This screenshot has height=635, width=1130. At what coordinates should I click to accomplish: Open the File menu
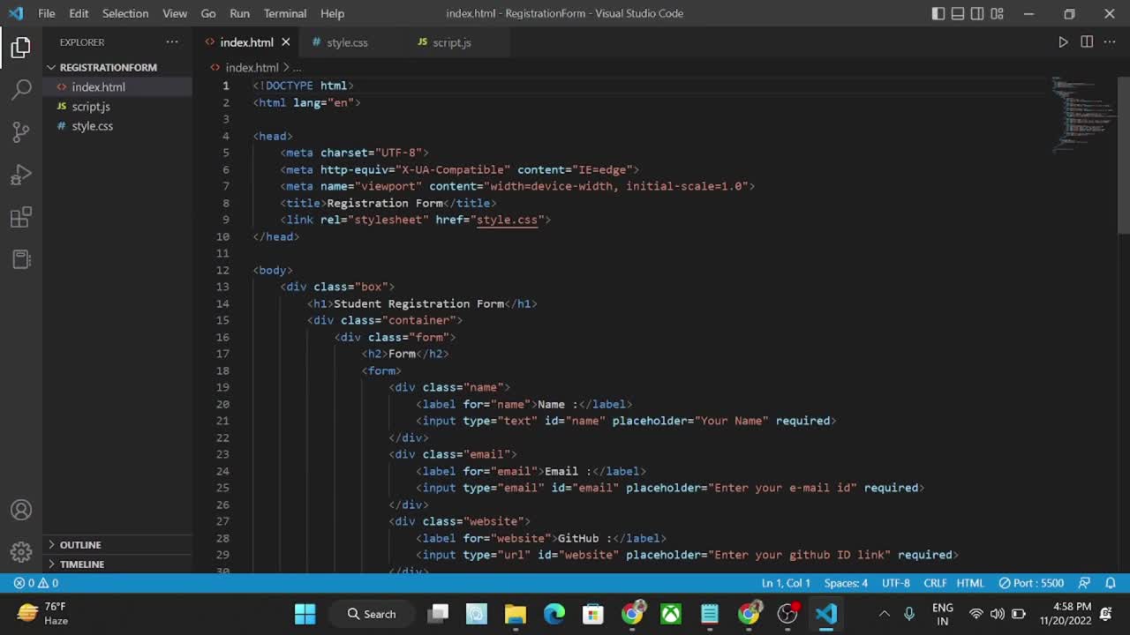tap(47, 13)
